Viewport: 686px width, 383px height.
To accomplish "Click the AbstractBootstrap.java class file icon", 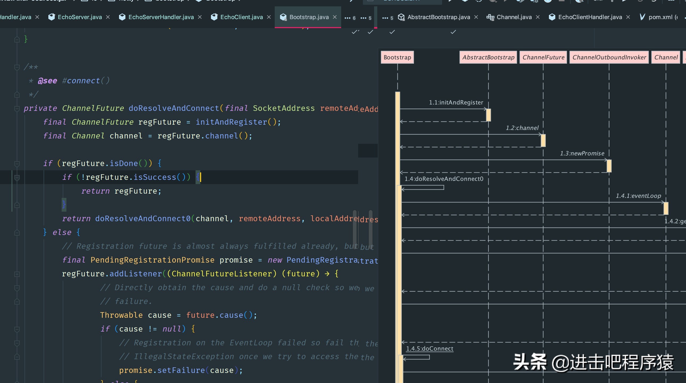I will pos(401,17).
